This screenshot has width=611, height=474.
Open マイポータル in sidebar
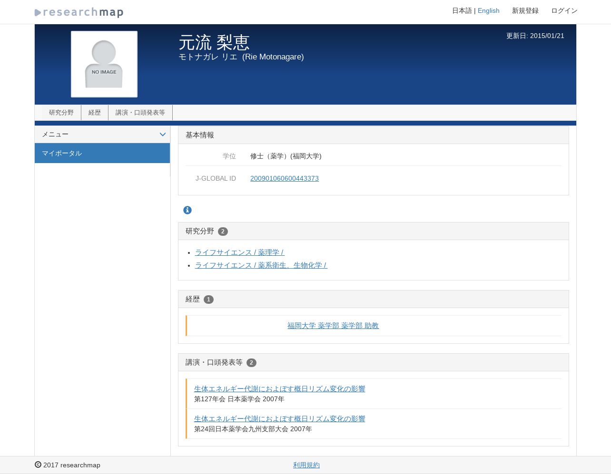(x=102, y=153)
